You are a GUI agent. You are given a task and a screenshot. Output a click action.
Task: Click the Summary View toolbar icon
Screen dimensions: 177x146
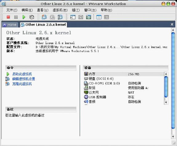pyautogui.click(x=99, y=17)
